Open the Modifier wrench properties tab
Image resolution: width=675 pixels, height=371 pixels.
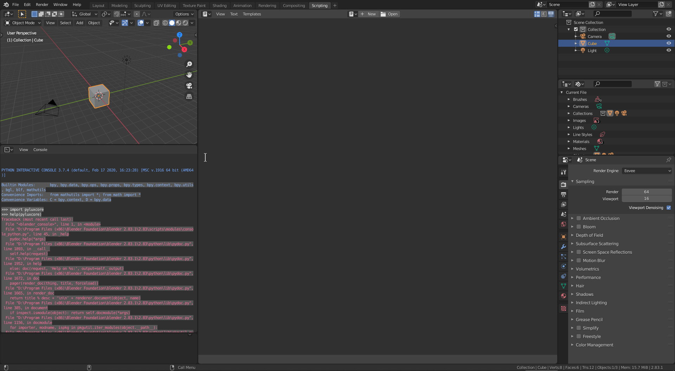[564, 247]
